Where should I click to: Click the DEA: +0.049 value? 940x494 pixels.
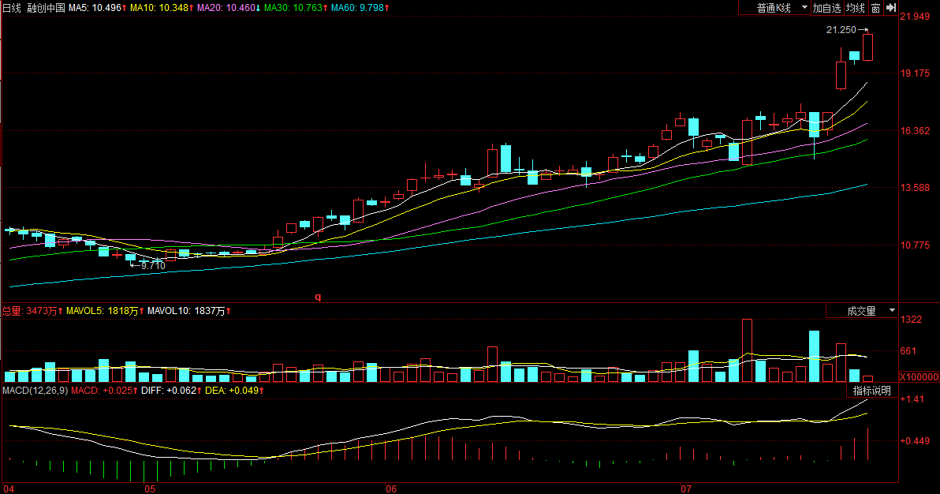point(234,391)
